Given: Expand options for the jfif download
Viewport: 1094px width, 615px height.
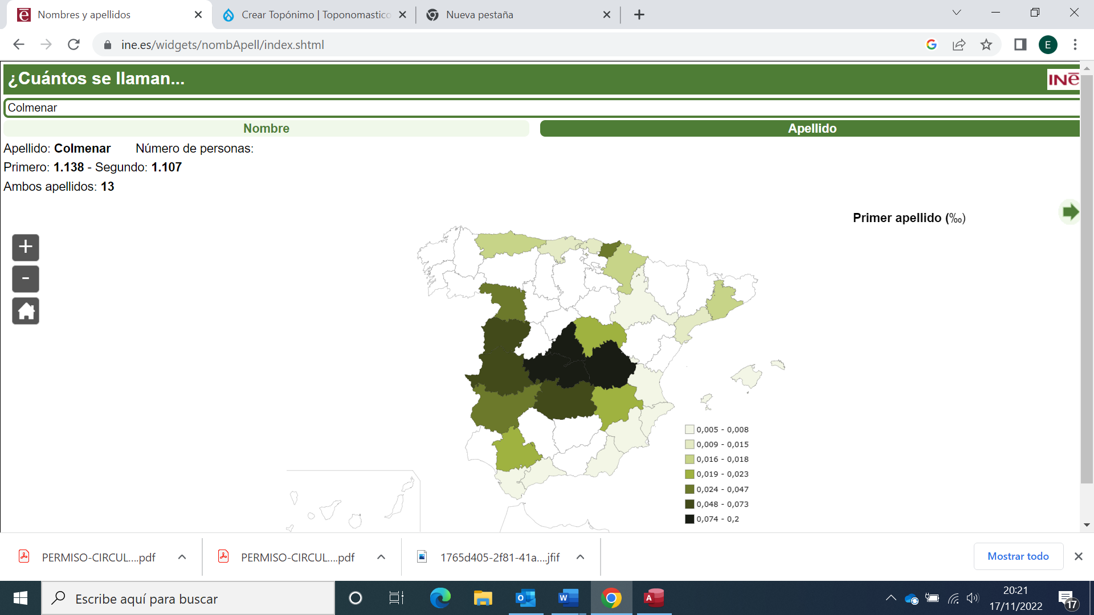Looking at the screenshot, I should [580, 557].
